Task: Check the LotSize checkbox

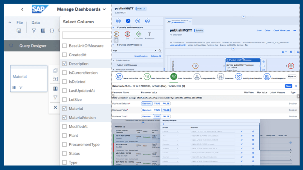Action: tap(64, 100)
